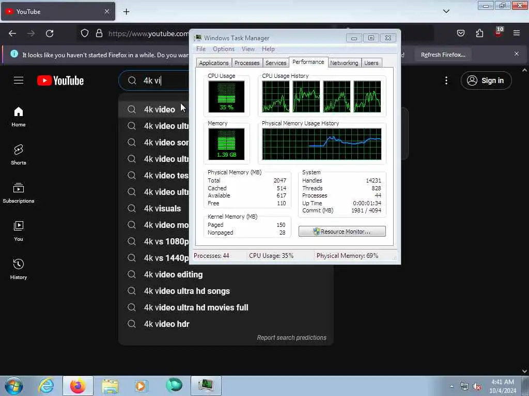Screen dimensions: 529x396
Task: Open YouTube settings three-dot menu
Action: coord(446,80)
